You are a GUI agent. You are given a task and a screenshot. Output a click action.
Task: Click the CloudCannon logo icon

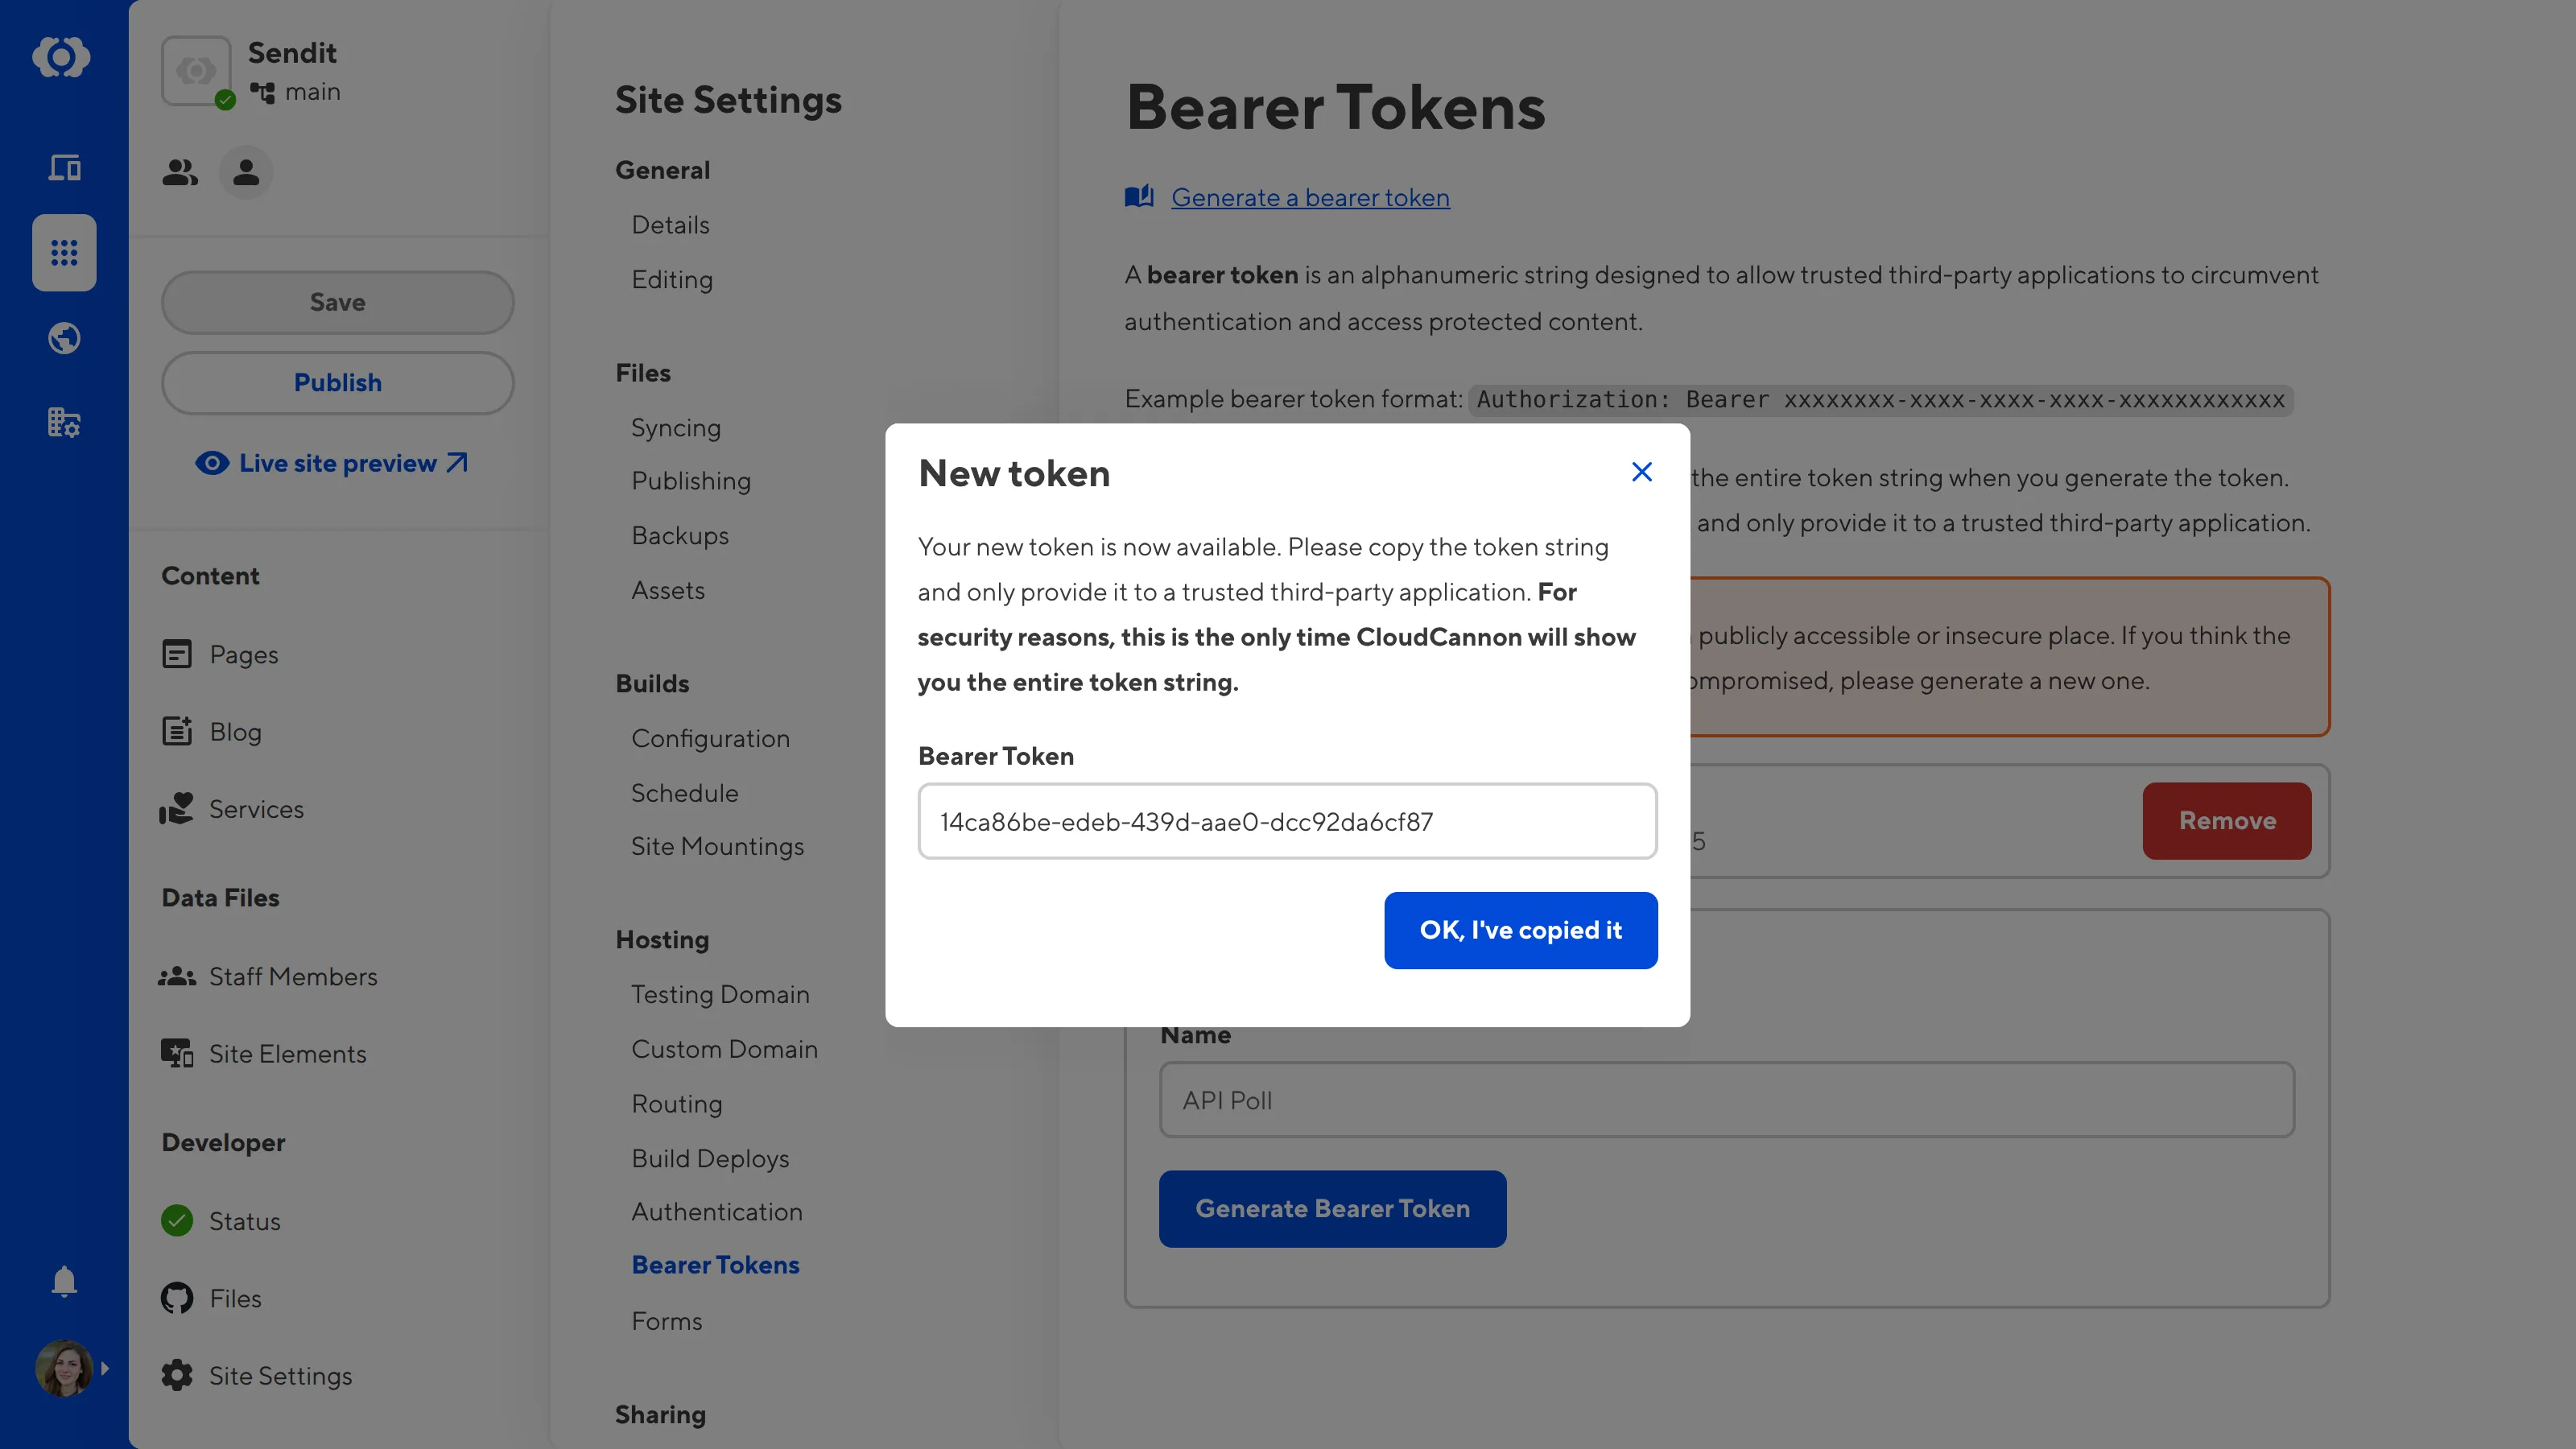coord(62,57)
